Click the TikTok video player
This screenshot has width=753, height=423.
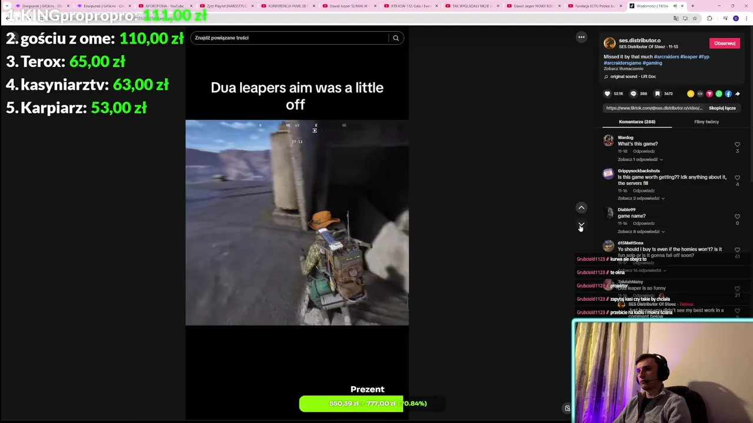[297, 223]
